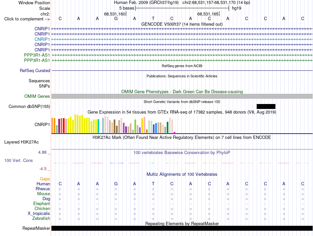Click the light-blue CNRIP1 transcript line
Image resolution: width=313 pixels, height=236 pixels.
(182, 39)
